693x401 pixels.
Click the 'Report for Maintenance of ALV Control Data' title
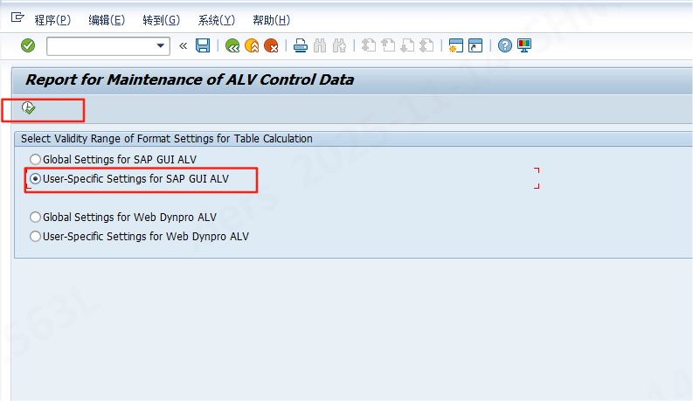(190, 80)
